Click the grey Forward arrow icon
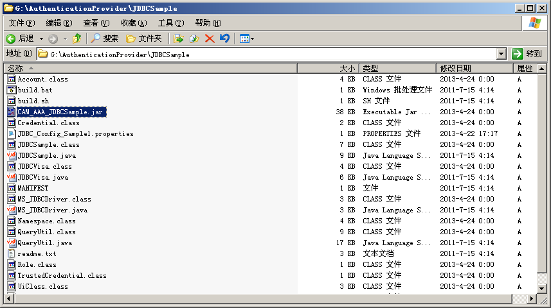 coord(53,38)
